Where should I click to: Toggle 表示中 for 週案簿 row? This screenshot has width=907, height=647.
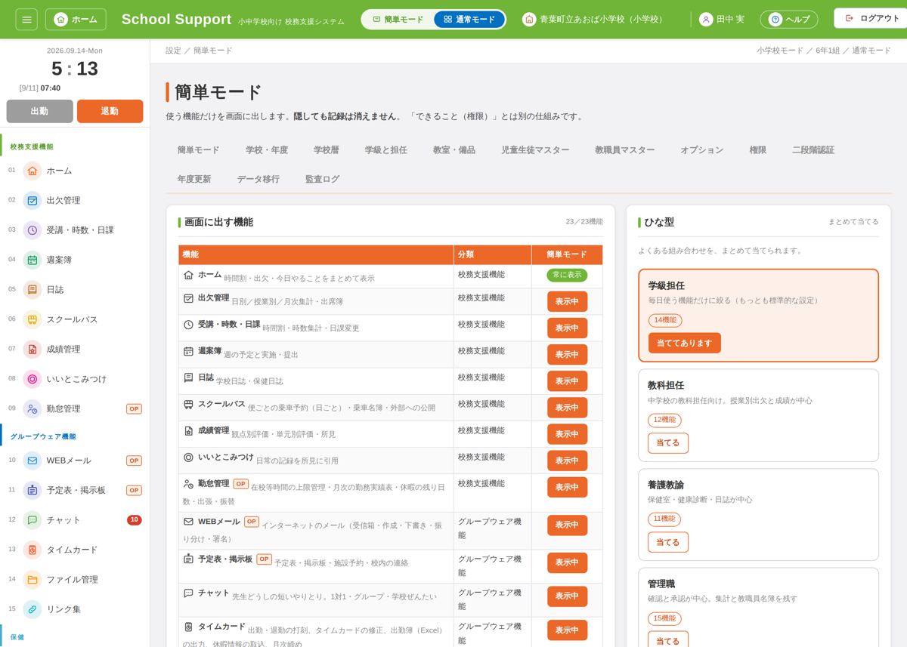click(567, 355)
